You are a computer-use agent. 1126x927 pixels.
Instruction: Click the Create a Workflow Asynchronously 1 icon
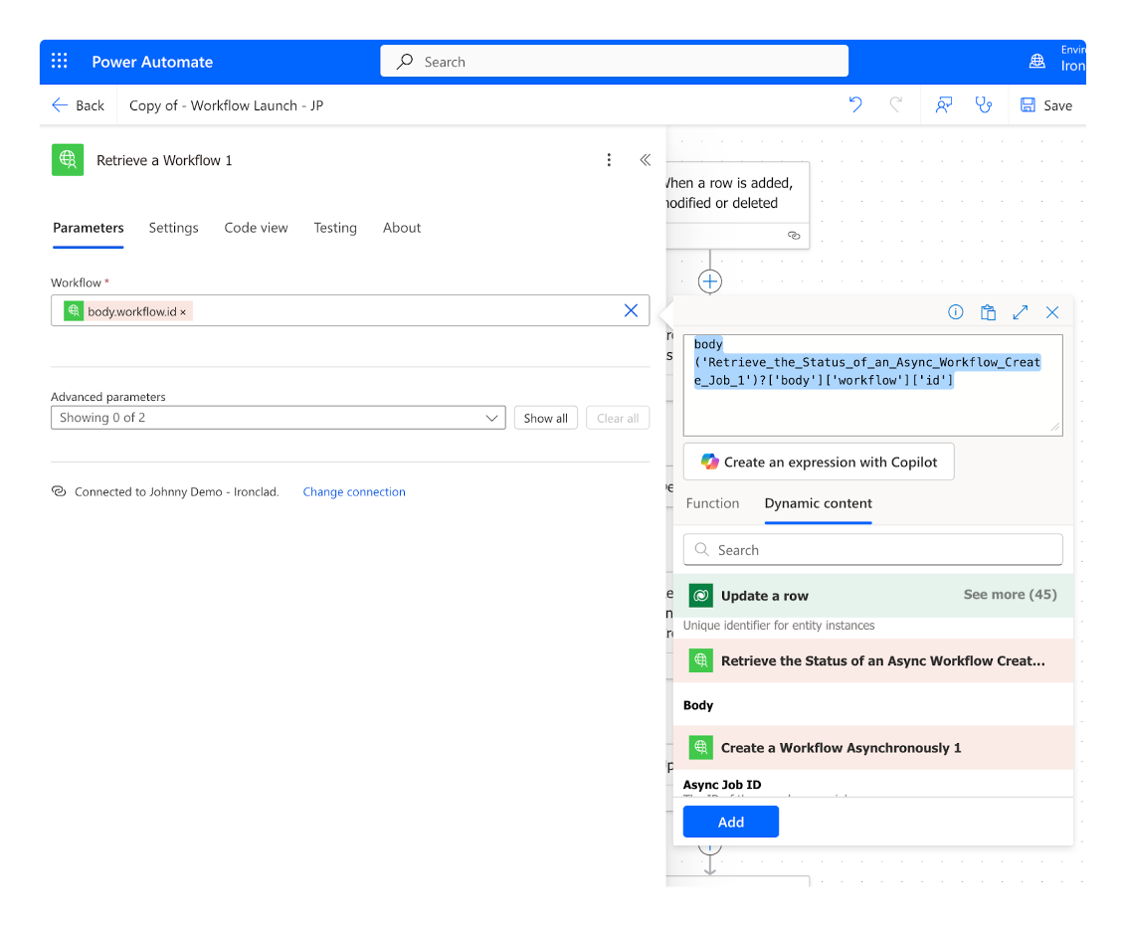pyautogui.click(x=701, y=748)
